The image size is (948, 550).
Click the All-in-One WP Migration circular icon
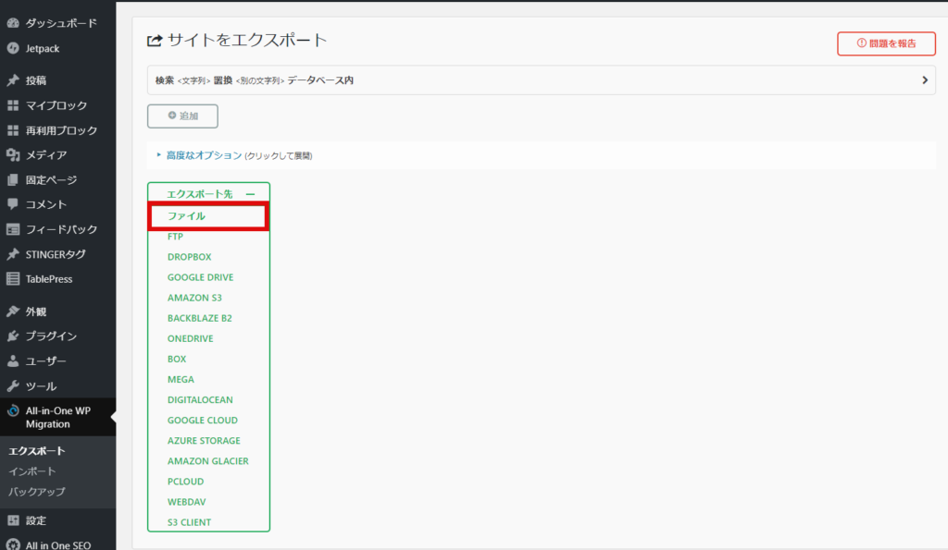(x=13, y=411)
